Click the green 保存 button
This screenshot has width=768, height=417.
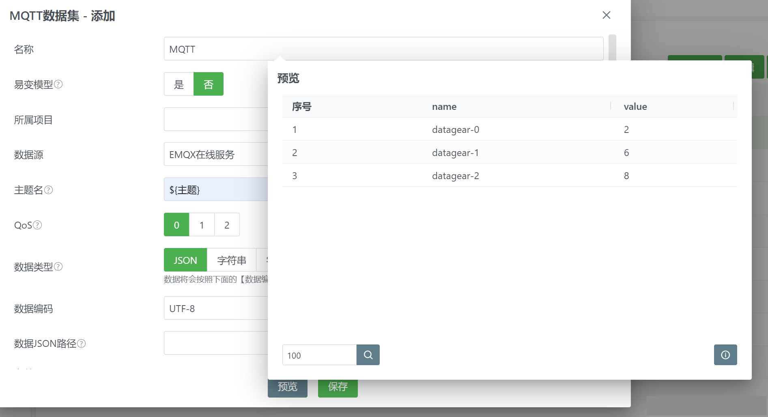pos(338,388)
